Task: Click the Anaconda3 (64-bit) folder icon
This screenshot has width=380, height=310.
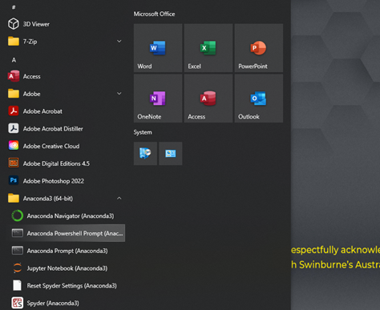Action: [x=14, y=199]
